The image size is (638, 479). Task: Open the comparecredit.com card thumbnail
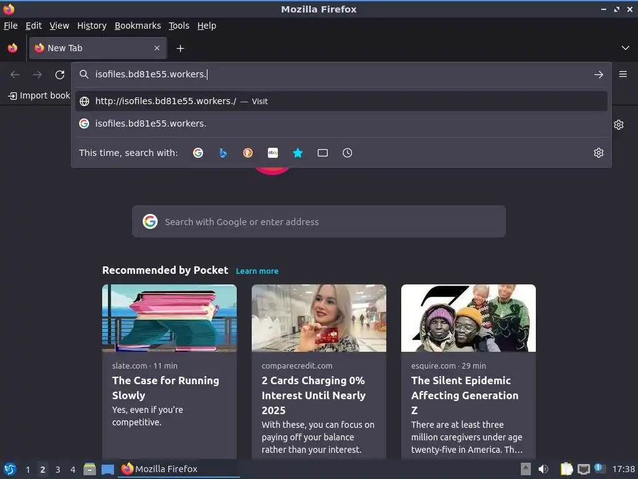(318, 318)
